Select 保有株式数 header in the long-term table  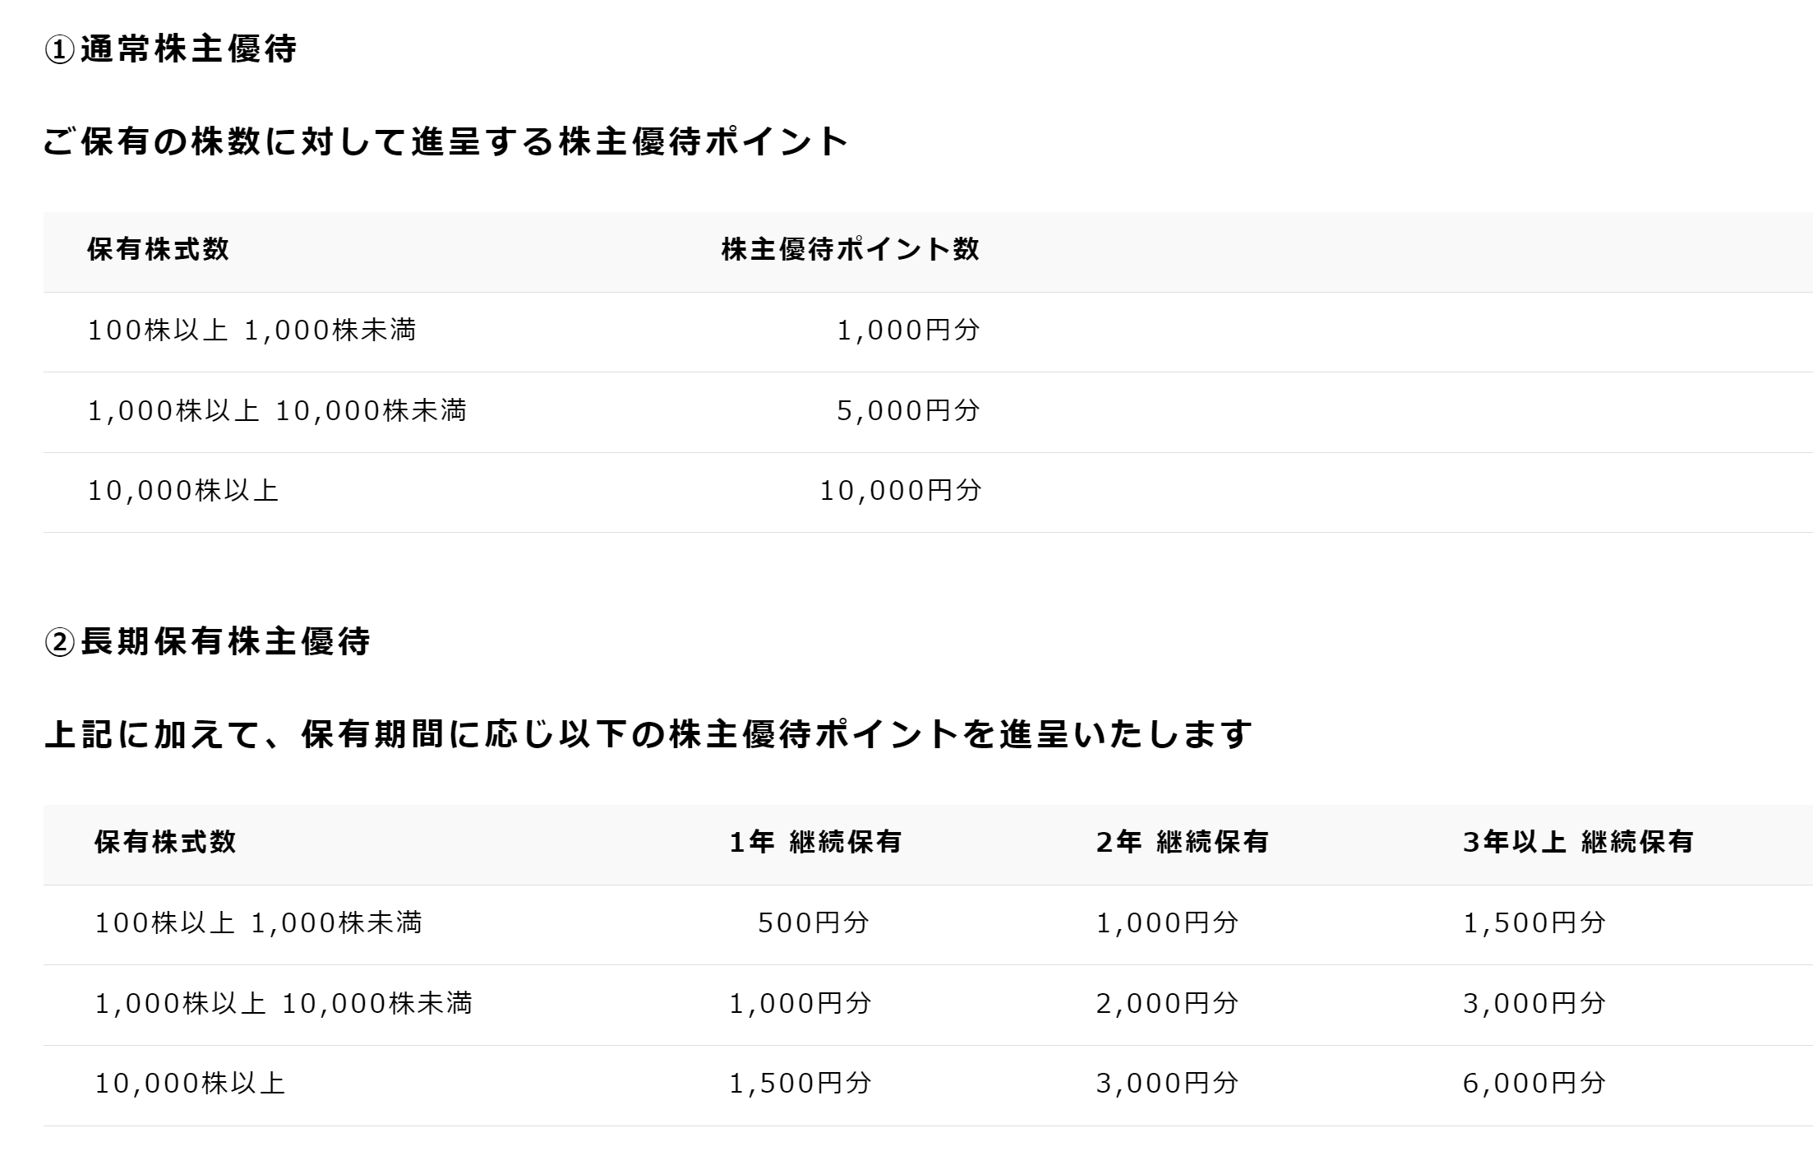coord(165,842)
